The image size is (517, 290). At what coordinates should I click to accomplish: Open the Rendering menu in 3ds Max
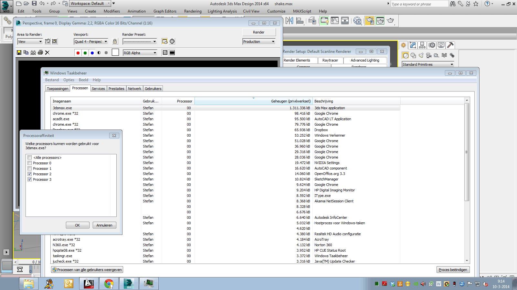coord(193,11)
